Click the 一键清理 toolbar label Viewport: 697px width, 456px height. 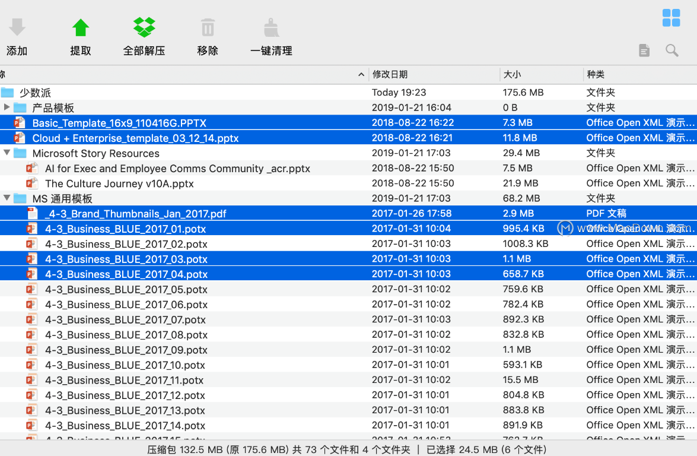271,50
